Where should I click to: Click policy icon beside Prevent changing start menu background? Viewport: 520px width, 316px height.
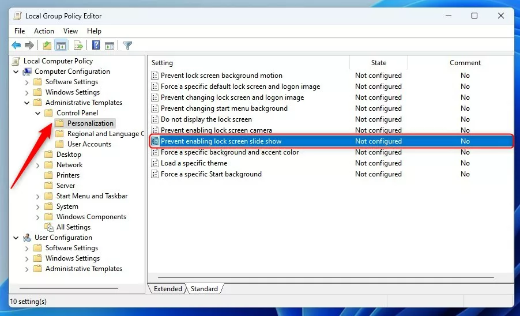click(155, 108)
